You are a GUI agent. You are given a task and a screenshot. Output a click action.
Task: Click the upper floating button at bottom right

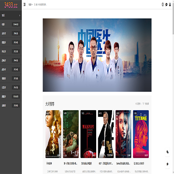[x=168, y=152]
